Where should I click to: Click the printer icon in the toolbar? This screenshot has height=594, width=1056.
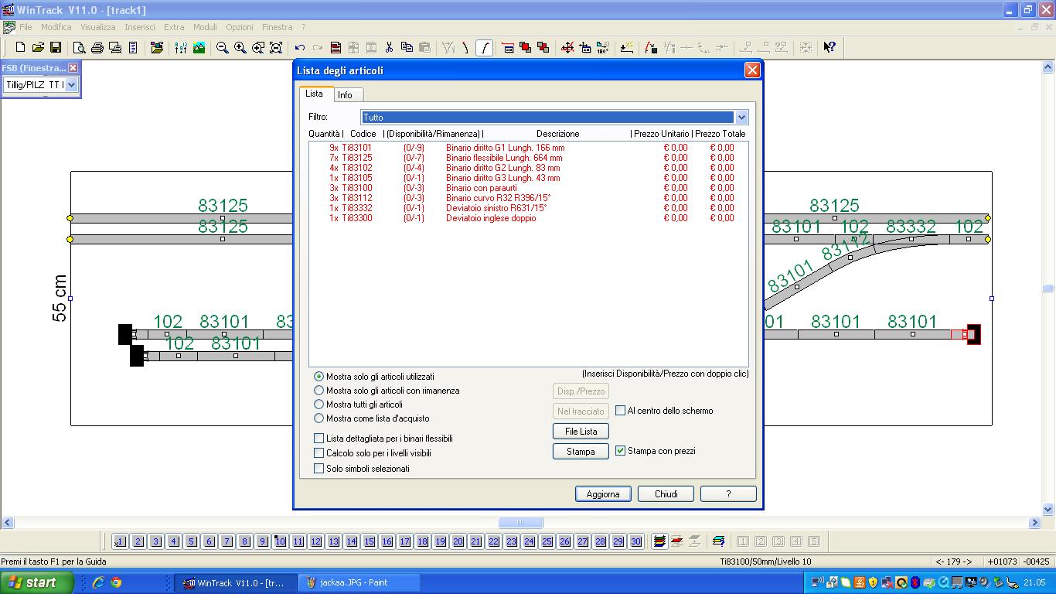pos(97,47)
